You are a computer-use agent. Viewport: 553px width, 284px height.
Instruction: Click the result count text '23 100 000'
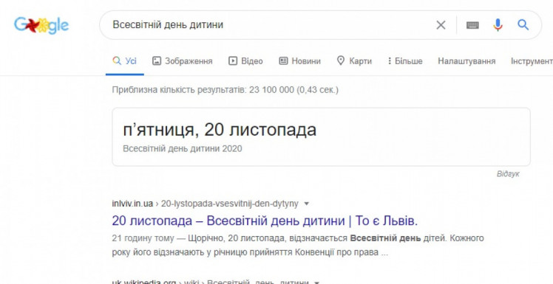pyautogui.click(x=271, y=90)
